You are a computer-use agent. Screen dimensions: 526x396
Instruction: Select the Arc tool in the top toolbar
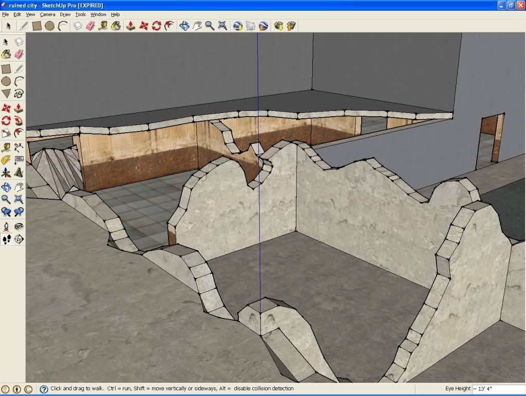(63, 26)
